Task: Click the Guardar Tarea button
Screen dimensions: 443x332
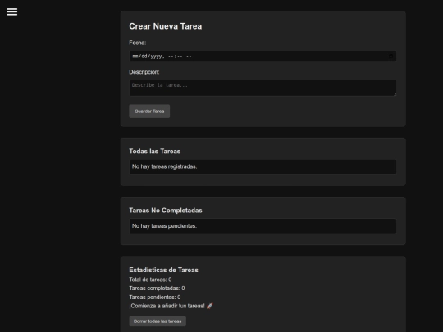Action: click(x=149, y=111)
